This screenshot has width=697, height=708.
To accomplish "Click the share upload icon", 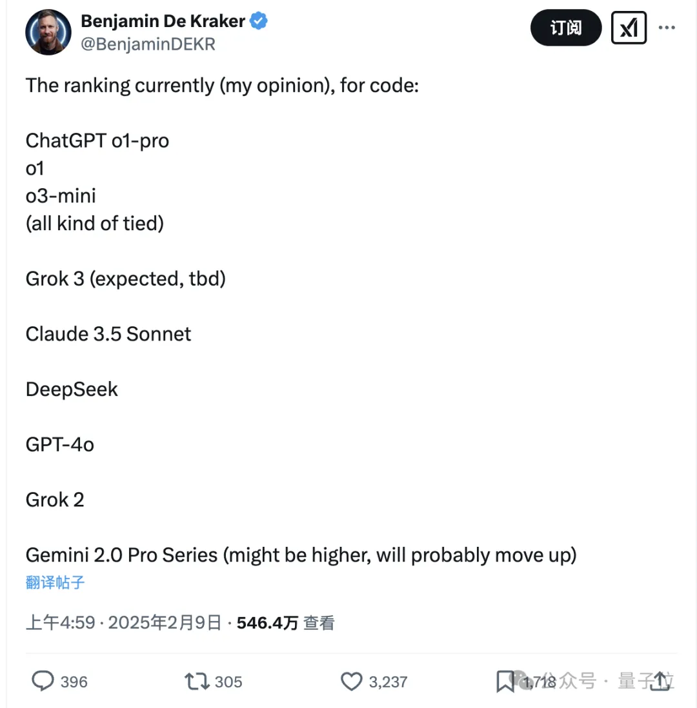I will 662,681.
